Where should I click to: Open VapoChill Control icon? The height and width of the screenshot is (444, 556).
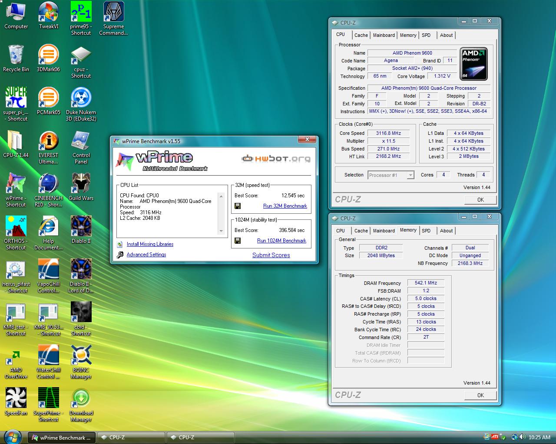(x=48, y=276)
